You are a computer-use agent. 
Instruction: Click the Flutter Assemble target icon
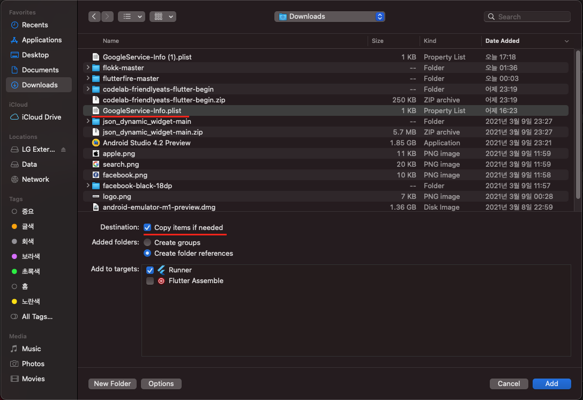(161, 281)
